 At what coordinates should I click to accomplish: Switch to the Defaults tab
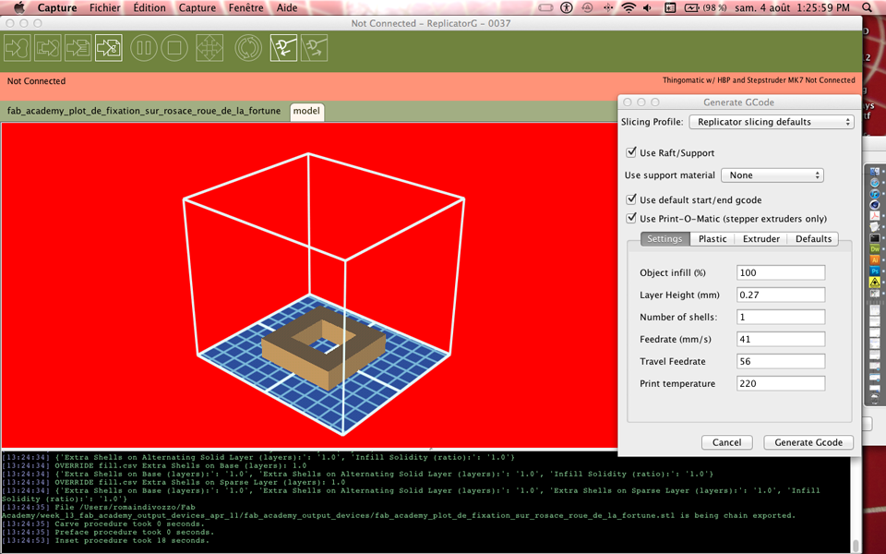813,238
